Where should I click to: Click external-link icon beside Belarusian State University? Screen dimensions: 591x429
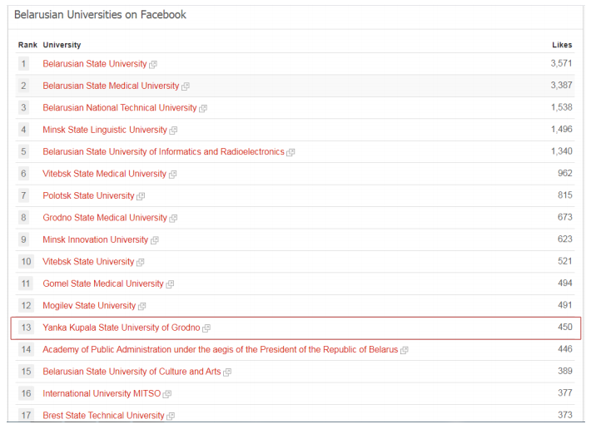(x=153, y=64)
